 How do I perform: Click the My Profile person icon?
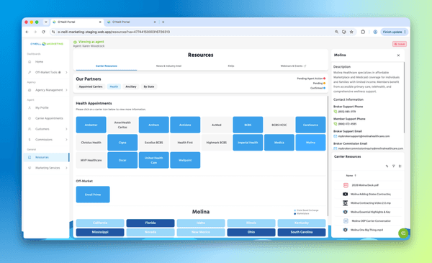coord(30,108)
